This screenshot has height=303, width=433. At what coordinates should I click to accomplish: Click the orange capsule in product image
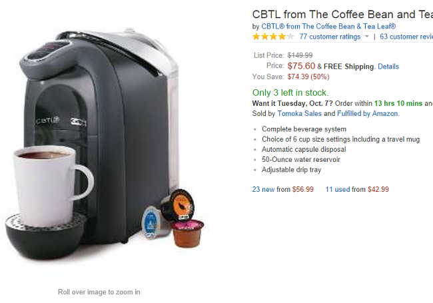(178, 204)
